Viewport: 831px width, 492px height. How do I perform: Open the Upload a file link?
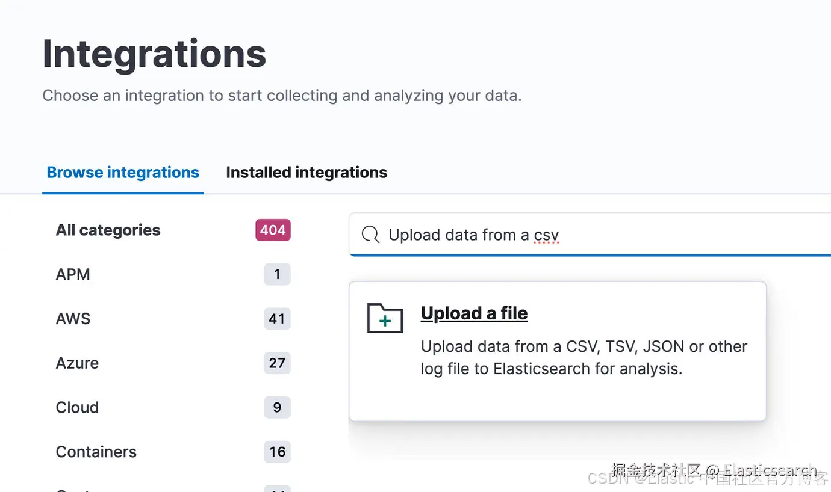tap(474, 313)
